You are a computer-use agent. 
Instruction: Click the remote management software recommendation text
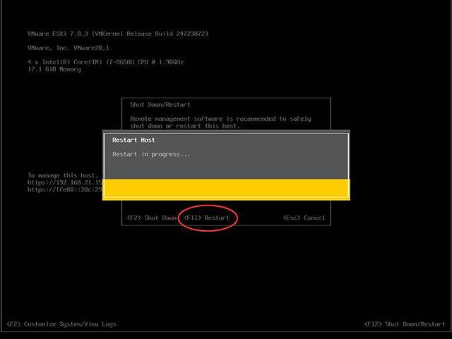(x=220, y=122)
